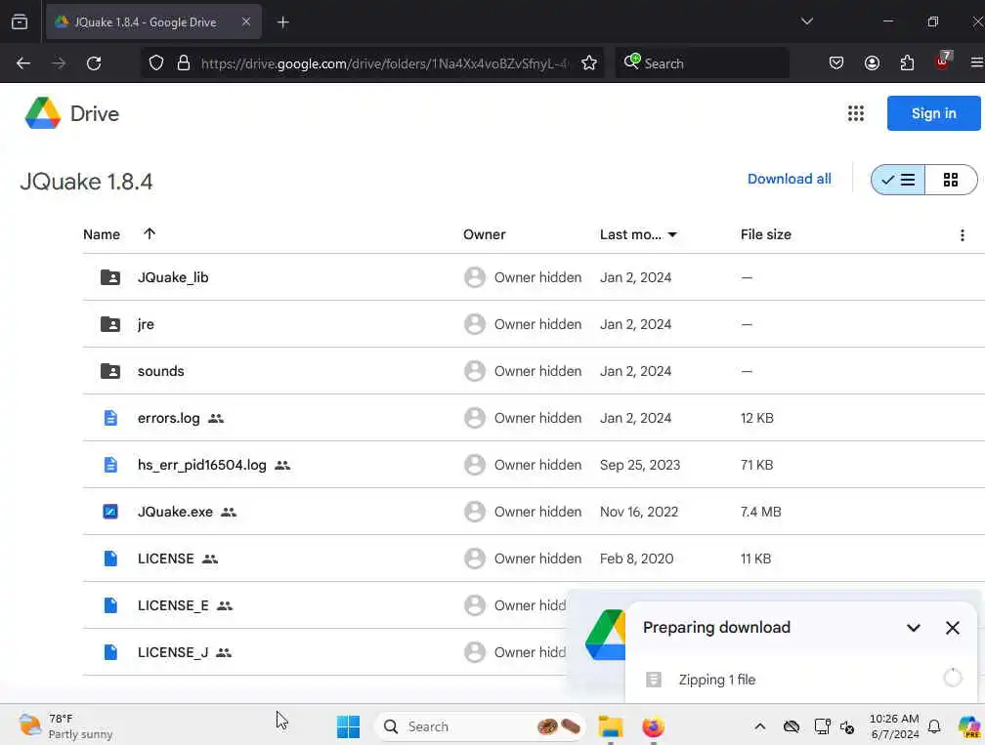
Task: Open the Firefox application hamburger menu
Action: pos(977,62)
